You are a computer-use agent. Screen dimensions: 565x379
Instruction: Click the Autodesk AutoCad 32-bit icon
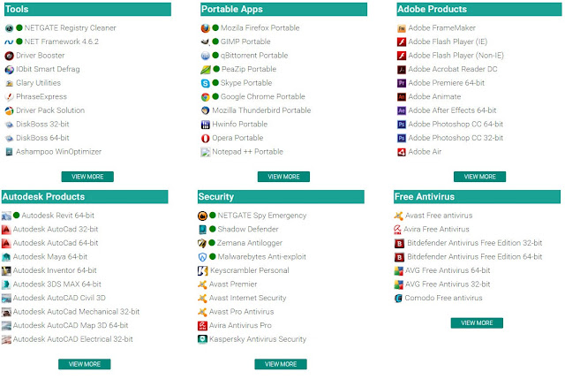pyautogui.click(x=6, y=230)
